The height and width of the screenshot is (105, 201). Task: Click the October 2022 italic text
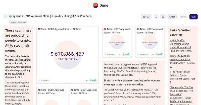(x=13, y=77)
